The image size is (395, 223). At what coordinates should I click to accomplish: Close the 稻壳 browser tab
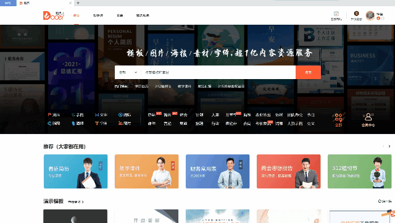[70, 3]
